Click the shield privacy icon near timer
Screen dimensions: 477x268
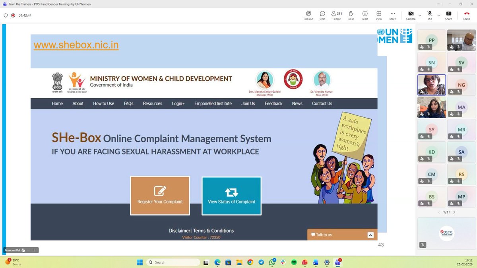point(6,16)
